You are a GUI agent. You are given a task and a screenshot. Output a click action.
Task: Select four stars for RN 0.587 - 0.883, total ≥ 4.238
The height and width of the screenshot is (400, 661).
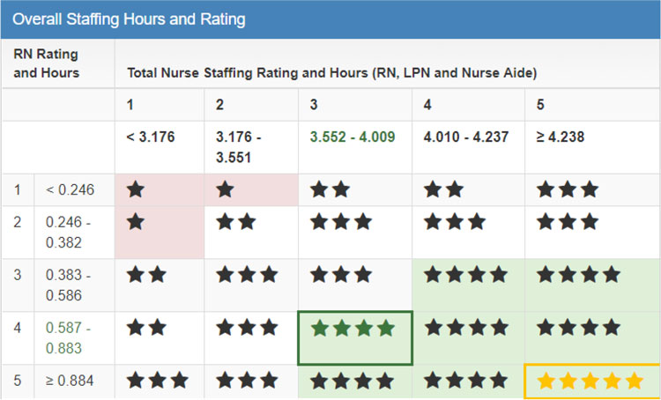[578, 328]
